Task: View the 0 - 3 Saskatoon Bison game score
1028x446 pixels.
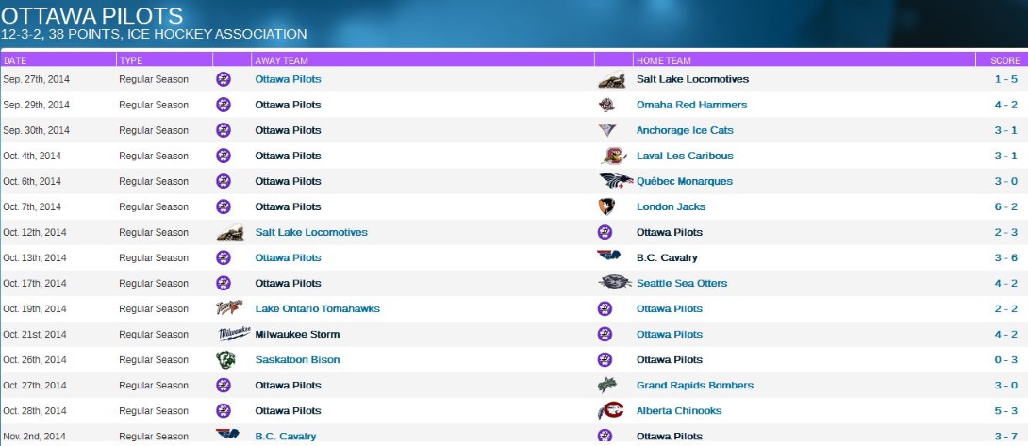Action: [x=1005, y=359]
